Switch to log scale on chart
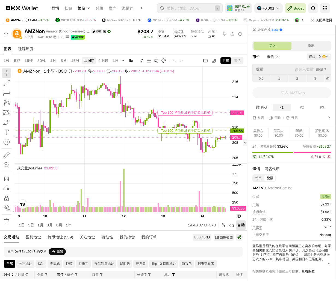The width and height of the screenshot is (336, 281). pos(231,225)
